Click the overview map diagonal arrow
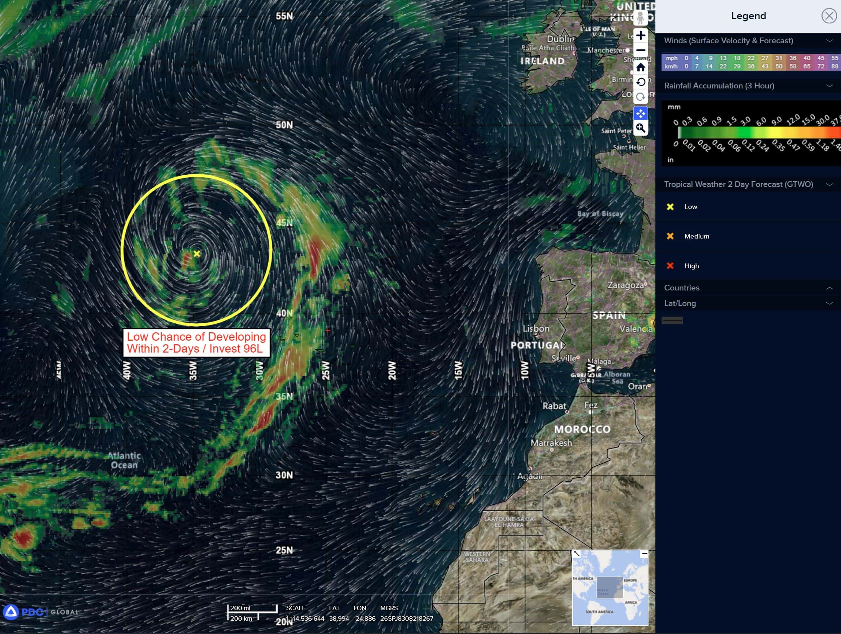Screen dimensions: 841x634 (x=577, y=554)
